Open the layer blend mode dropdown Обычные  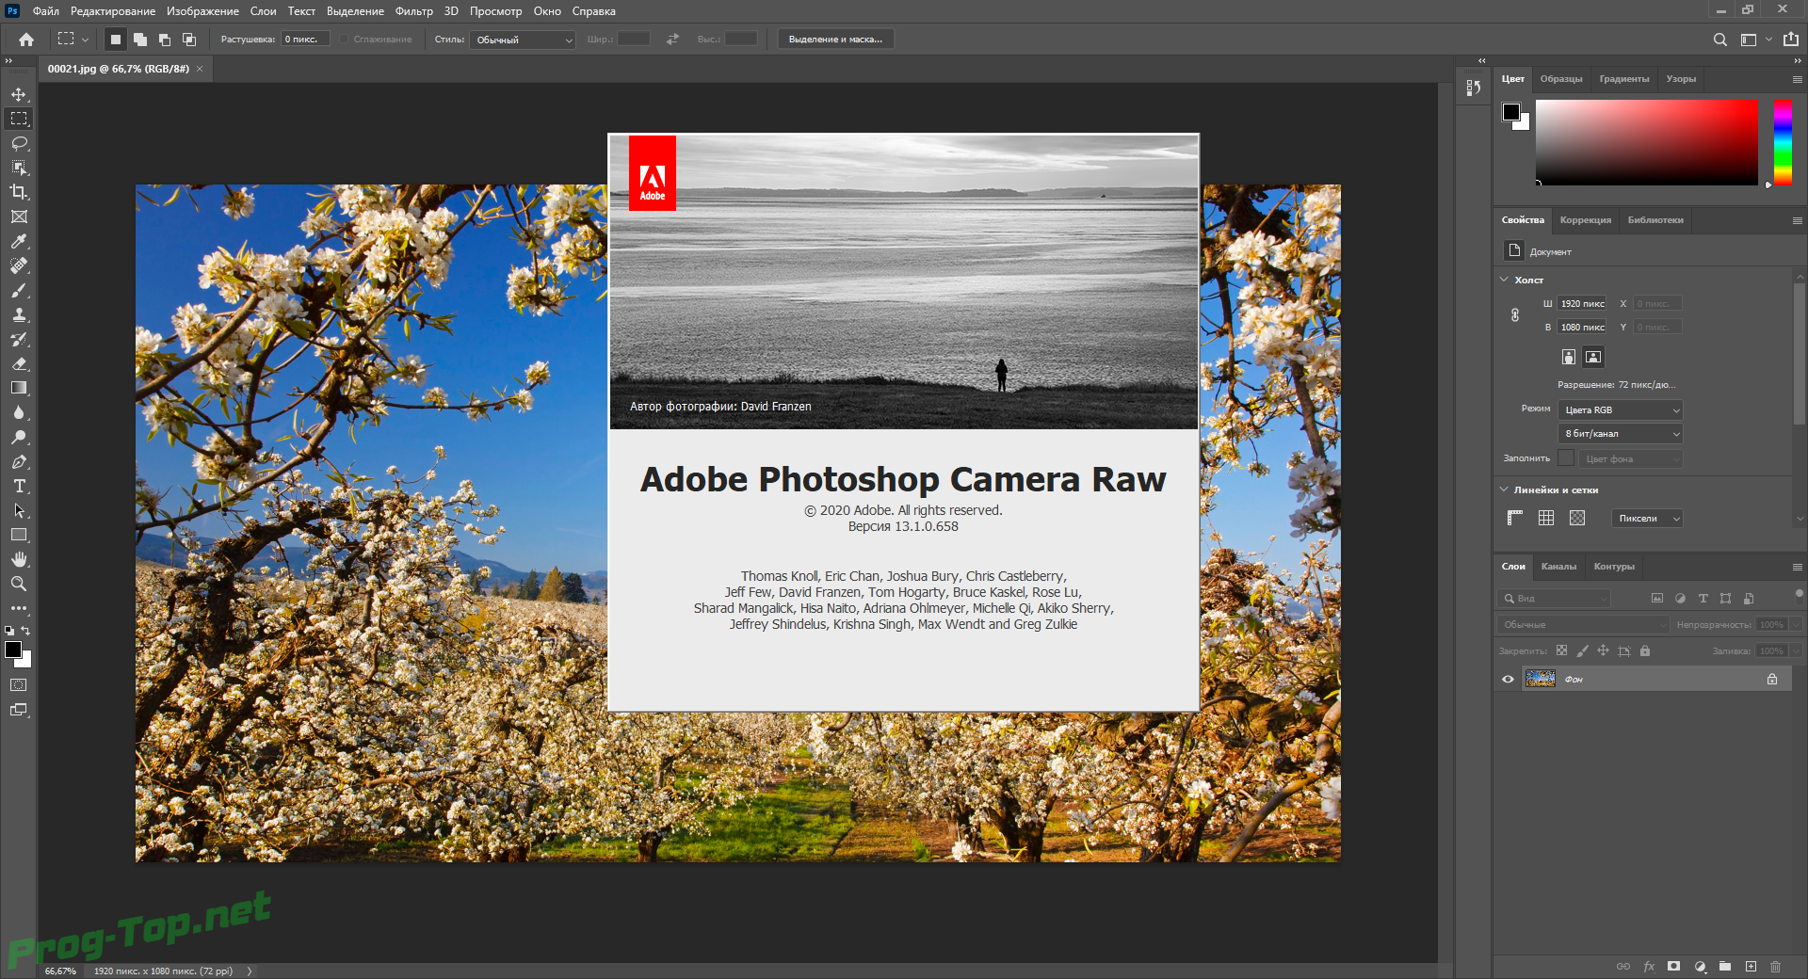tap(1583, 624)
